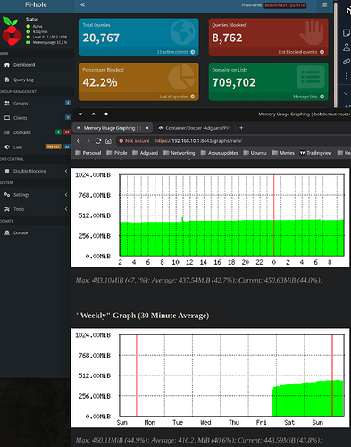Screen dimensions: 351x447
Task: Click the Total Queries 20,767 value
Action: point(101,38)
